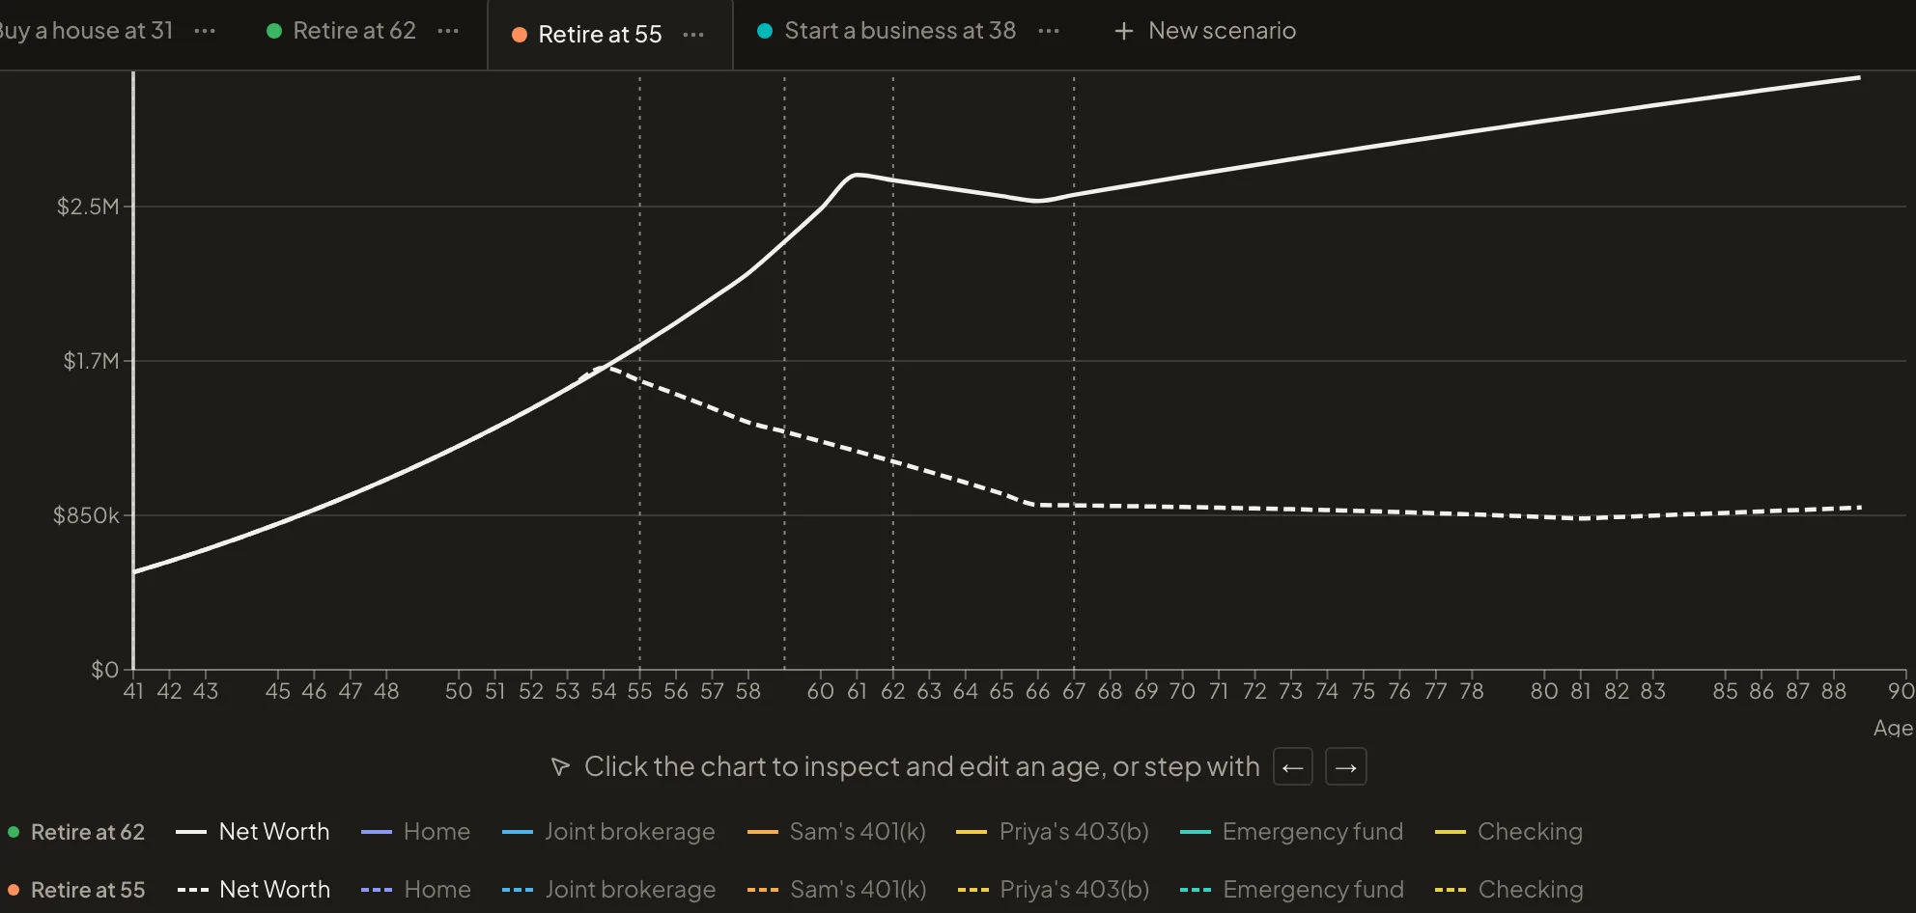
Task: Toggle Joint brokerage solid line series
Action: tap(608, 832)
